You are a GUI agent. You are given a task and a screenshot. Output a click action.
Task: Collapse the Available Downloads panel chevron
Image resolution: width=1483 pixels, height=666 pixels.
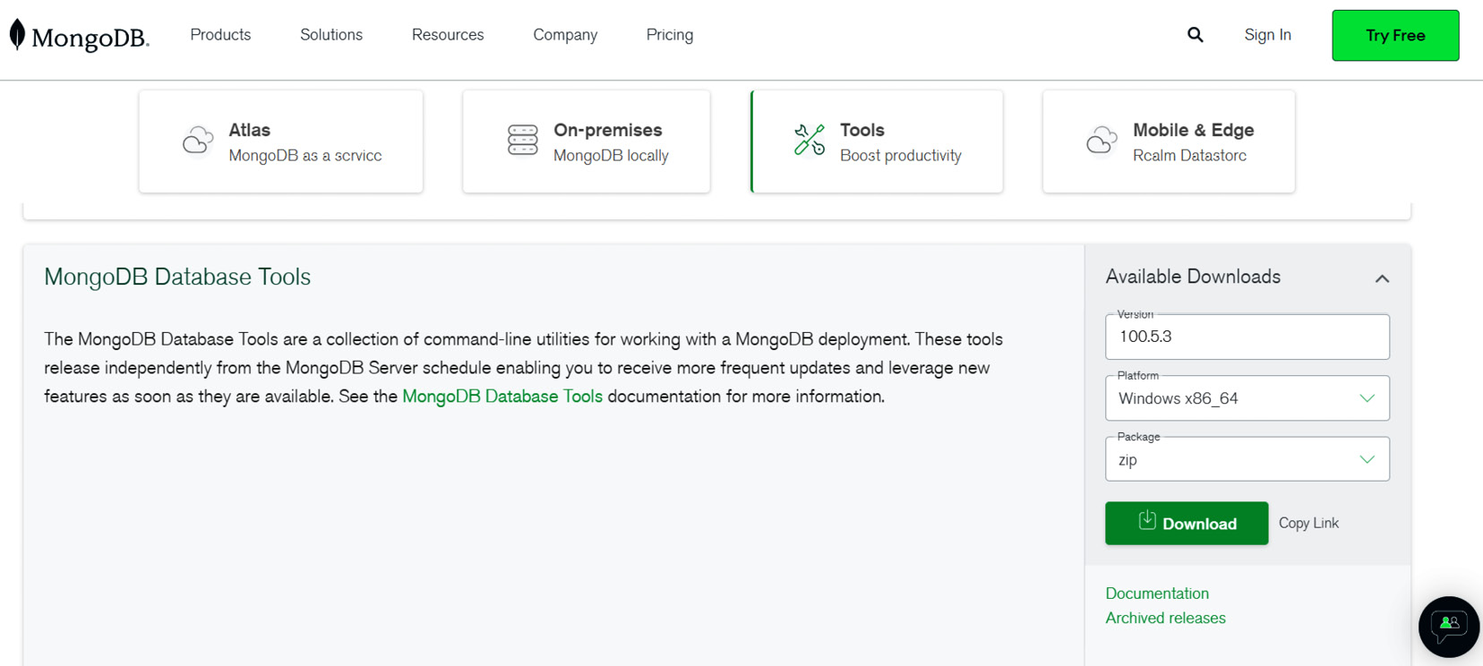1382,278
